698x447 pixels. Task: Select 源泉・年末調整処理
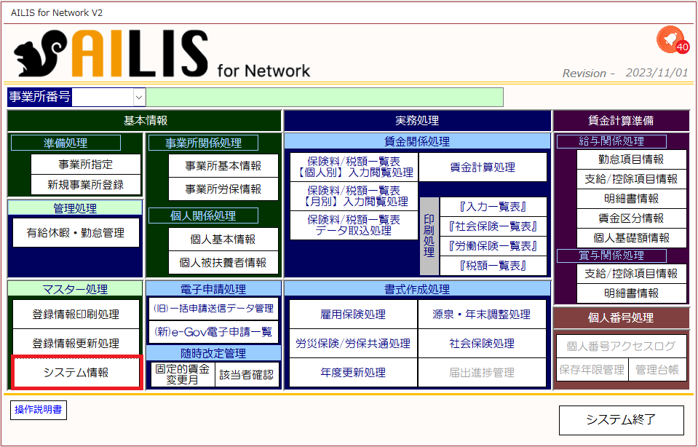click(482, 315)
